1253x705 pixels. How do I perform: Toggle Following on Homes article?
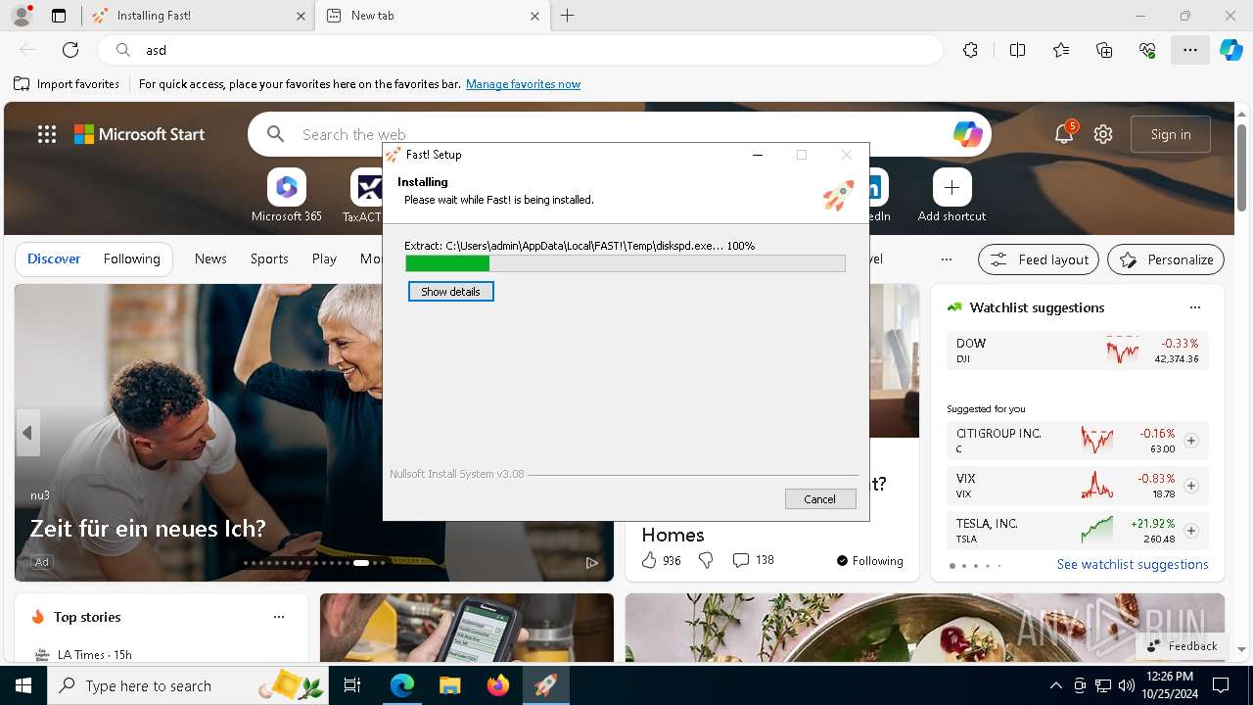[x=870, y=560]
